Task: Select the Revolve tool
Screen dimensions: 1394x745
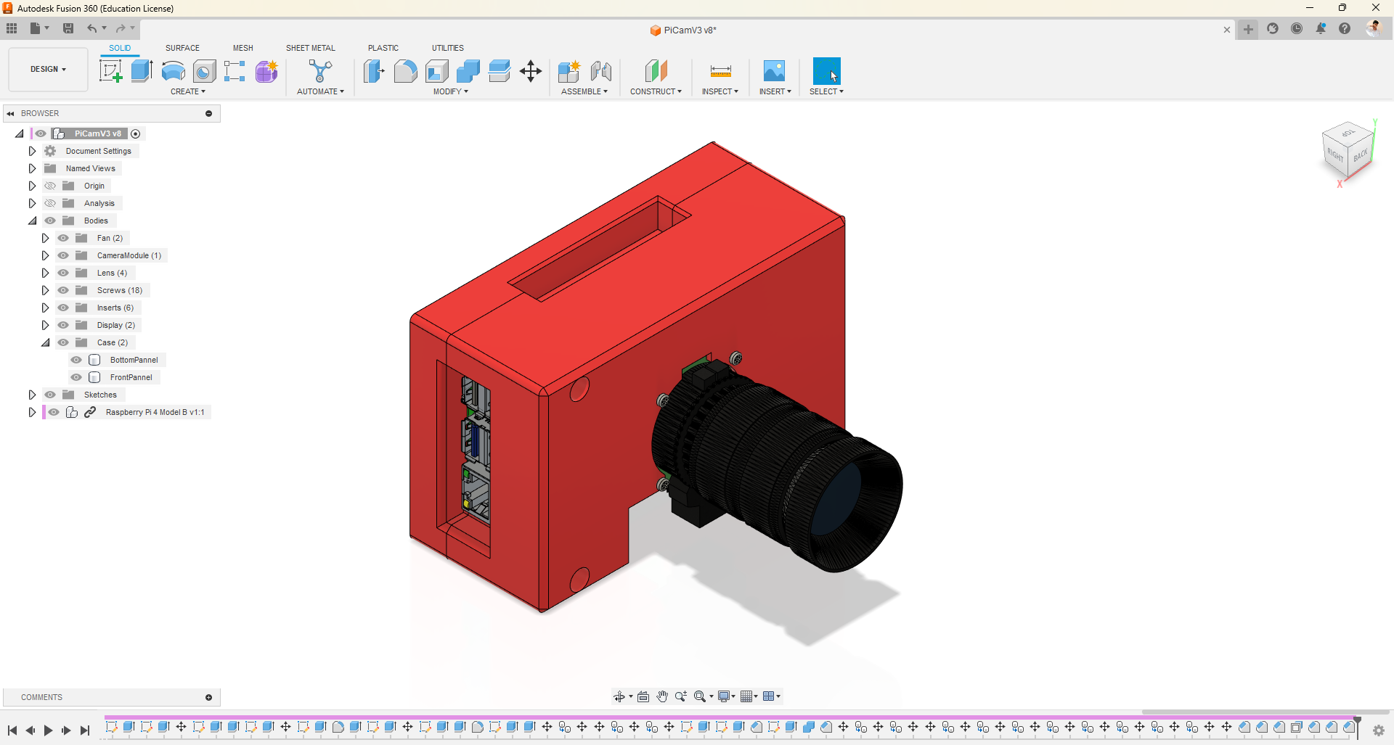Action: tap(173, 71)
